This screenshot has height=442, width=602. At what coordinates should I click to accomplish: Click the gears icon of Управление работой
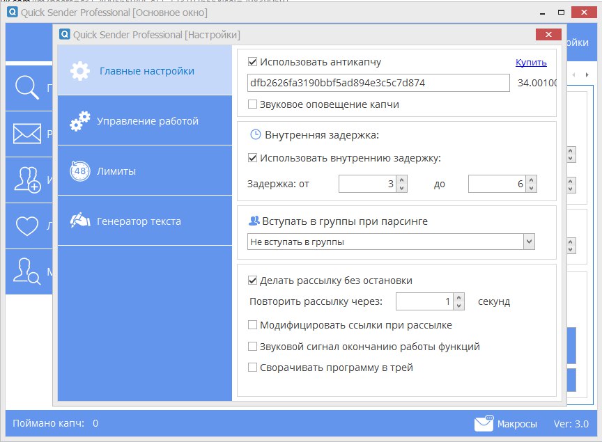pyautogui.click(x=80, y=121)
